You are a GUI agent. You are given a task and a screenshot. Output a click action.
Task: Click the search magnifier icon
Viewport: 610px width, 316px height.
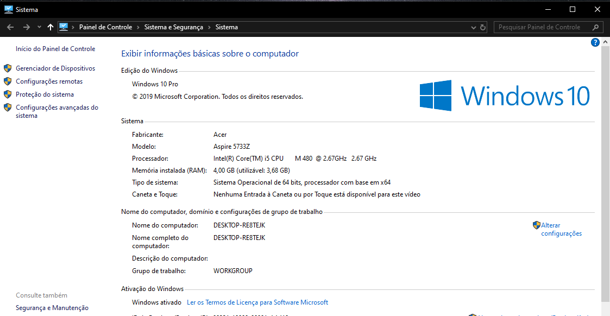coord(595,27)
